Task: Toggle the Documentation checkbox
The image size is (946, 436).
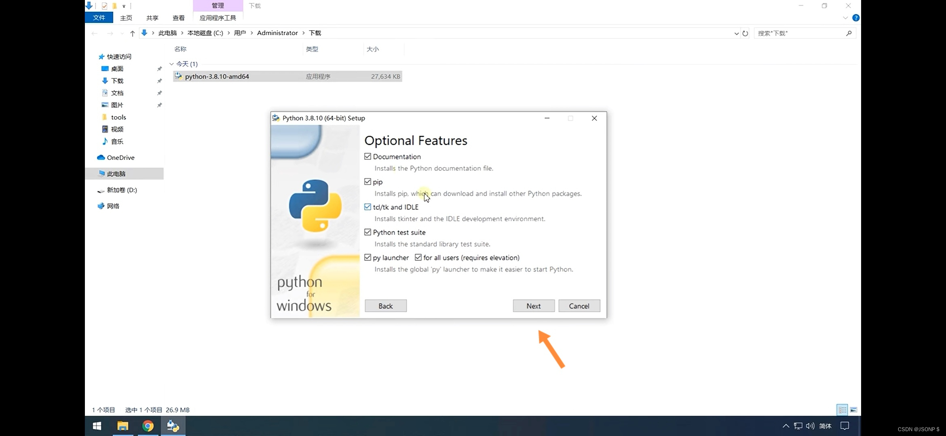Action: click(367, 156)
